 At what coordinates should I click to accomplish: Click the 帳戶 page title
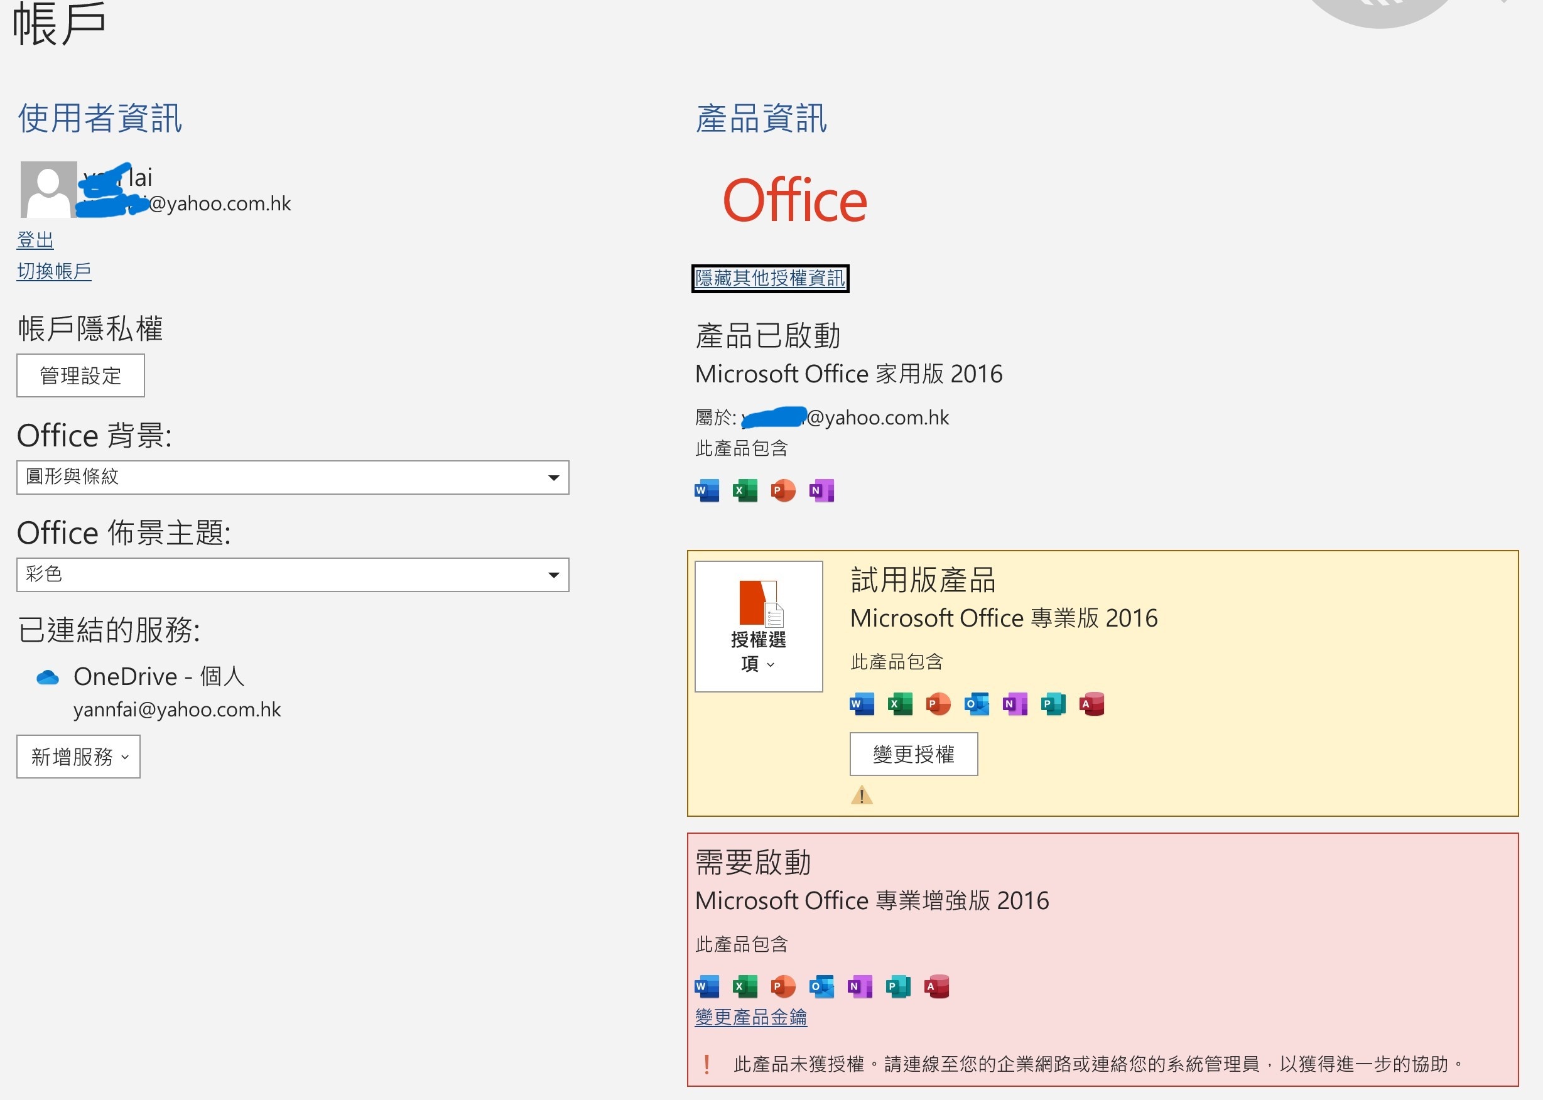pyautogui.click(x=59, y=24)
